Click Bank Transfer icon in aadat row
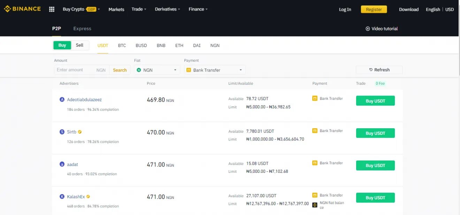This screenshot has height=215, width=460. [315, 163]
